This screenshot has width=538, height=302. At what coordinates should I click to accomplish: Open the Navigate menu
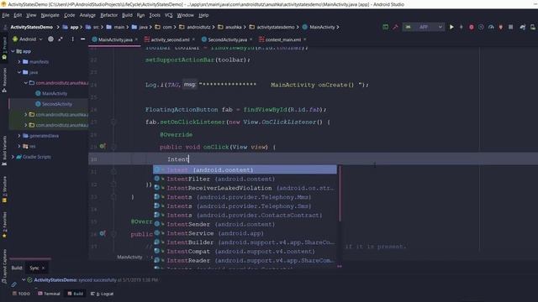tap(50, 15)
